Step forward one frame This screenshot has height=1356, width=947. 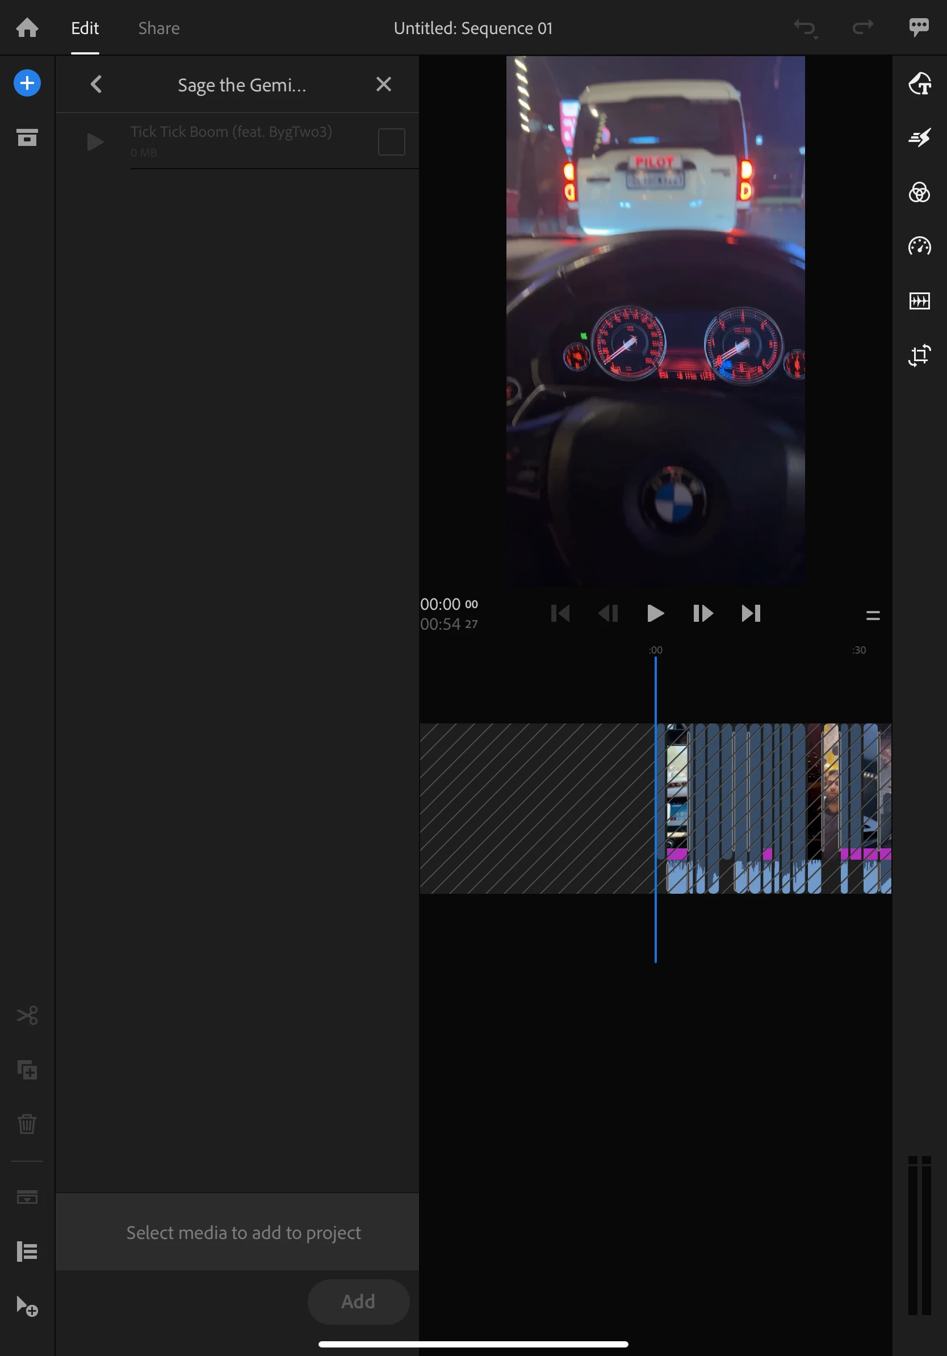tap(702, 613)
